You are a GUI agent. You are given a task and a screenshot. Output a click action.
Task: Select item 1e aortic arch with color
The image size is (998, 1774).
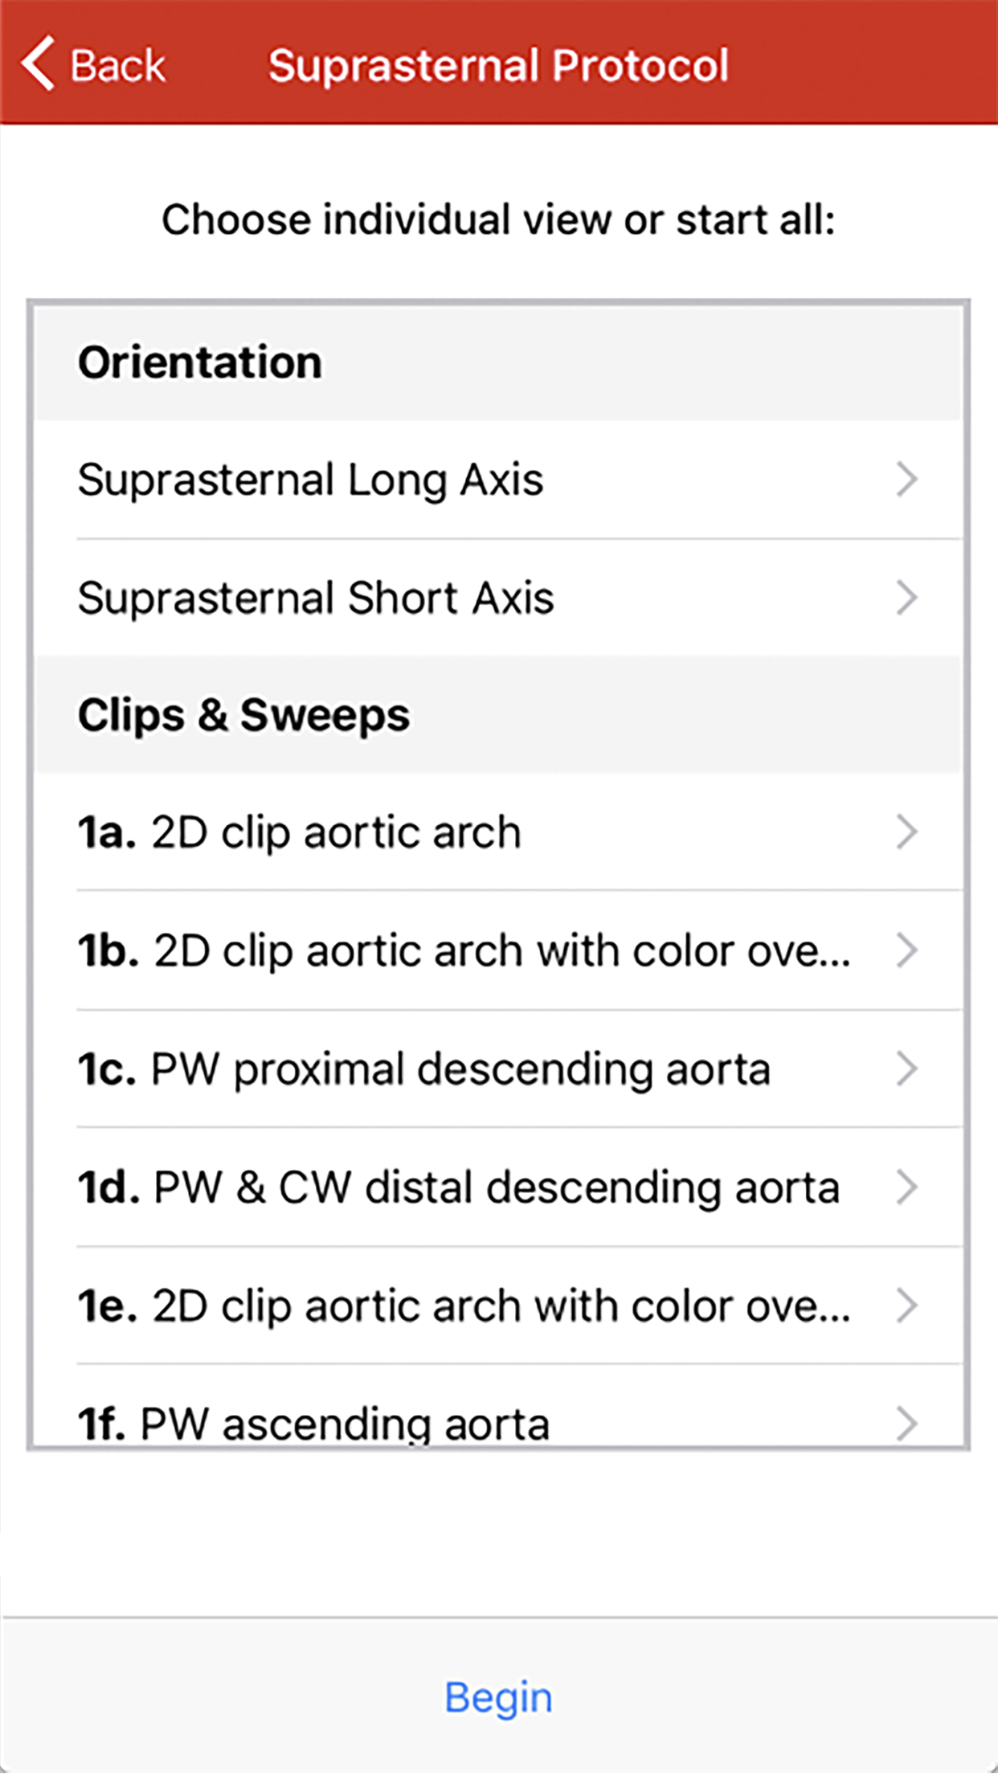tap(464, 1306)
